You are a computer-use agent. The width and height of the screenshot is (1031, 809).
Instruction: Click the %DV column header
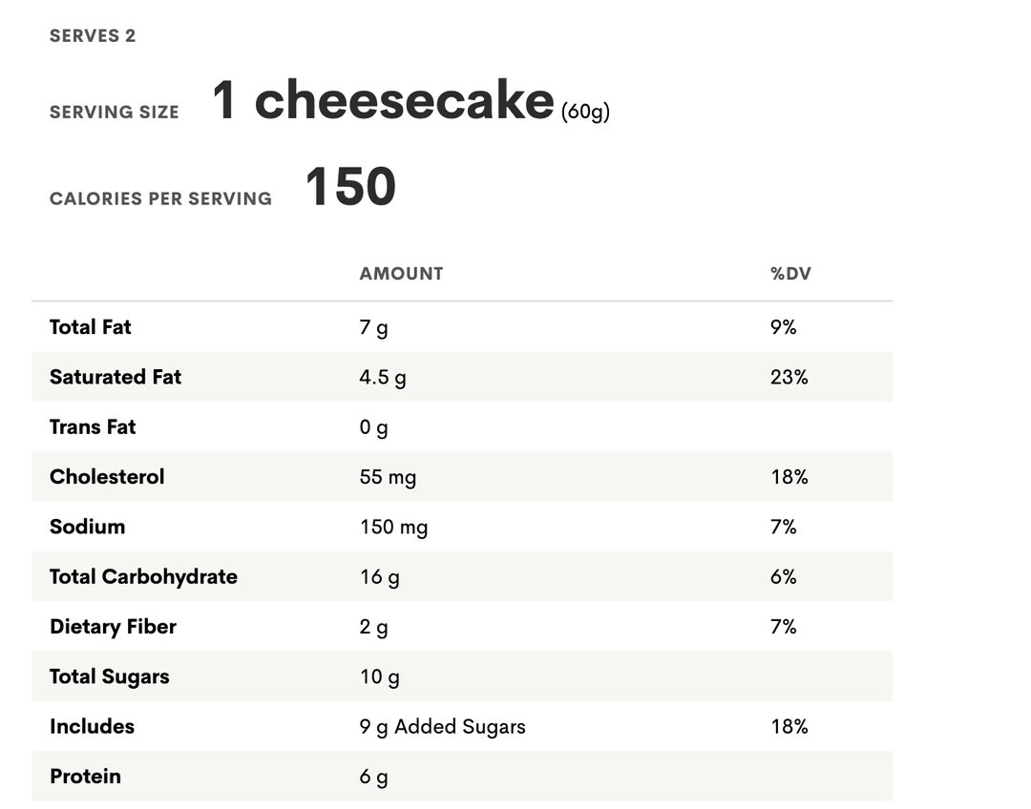click(790, 274)
